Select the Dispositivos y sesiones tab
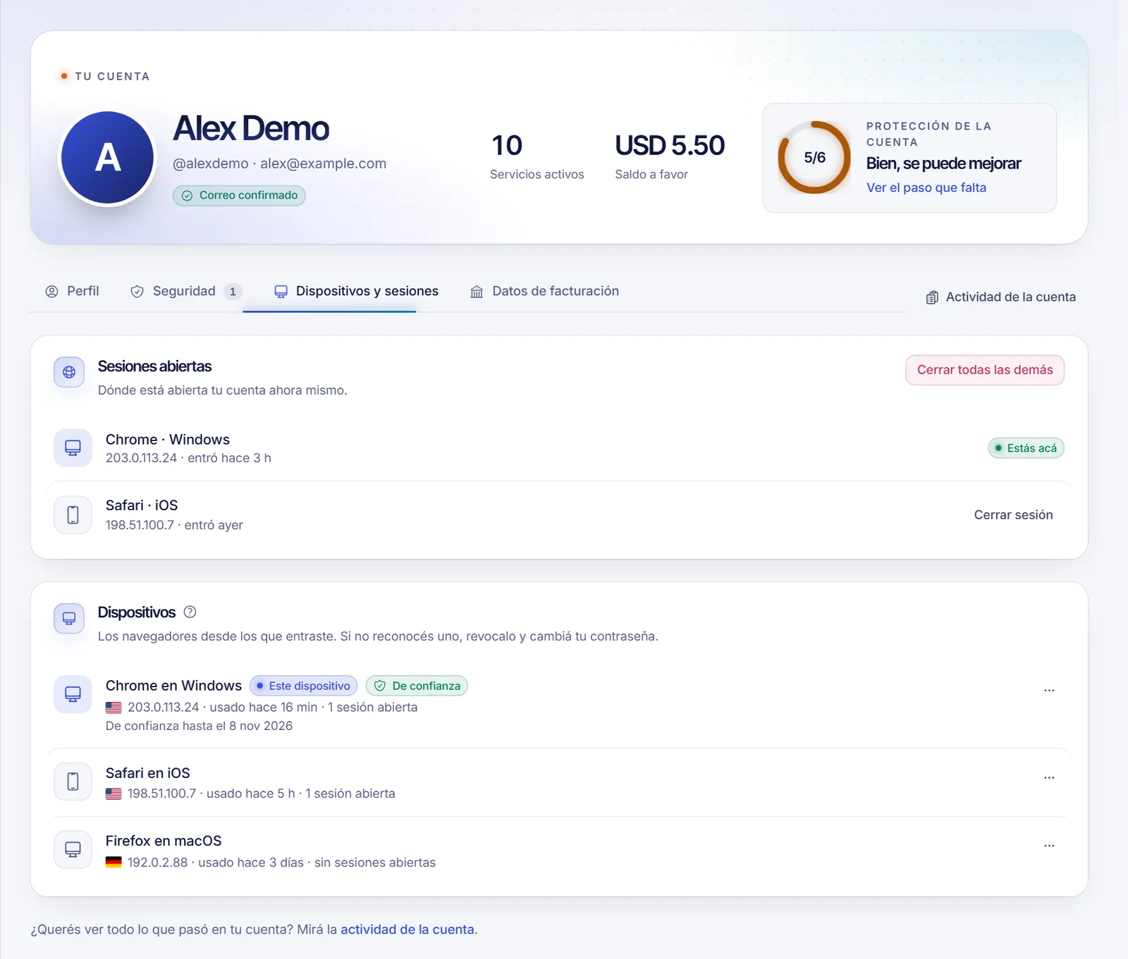The width and height of the screenshot is (1128, 959). pos(356,291)
